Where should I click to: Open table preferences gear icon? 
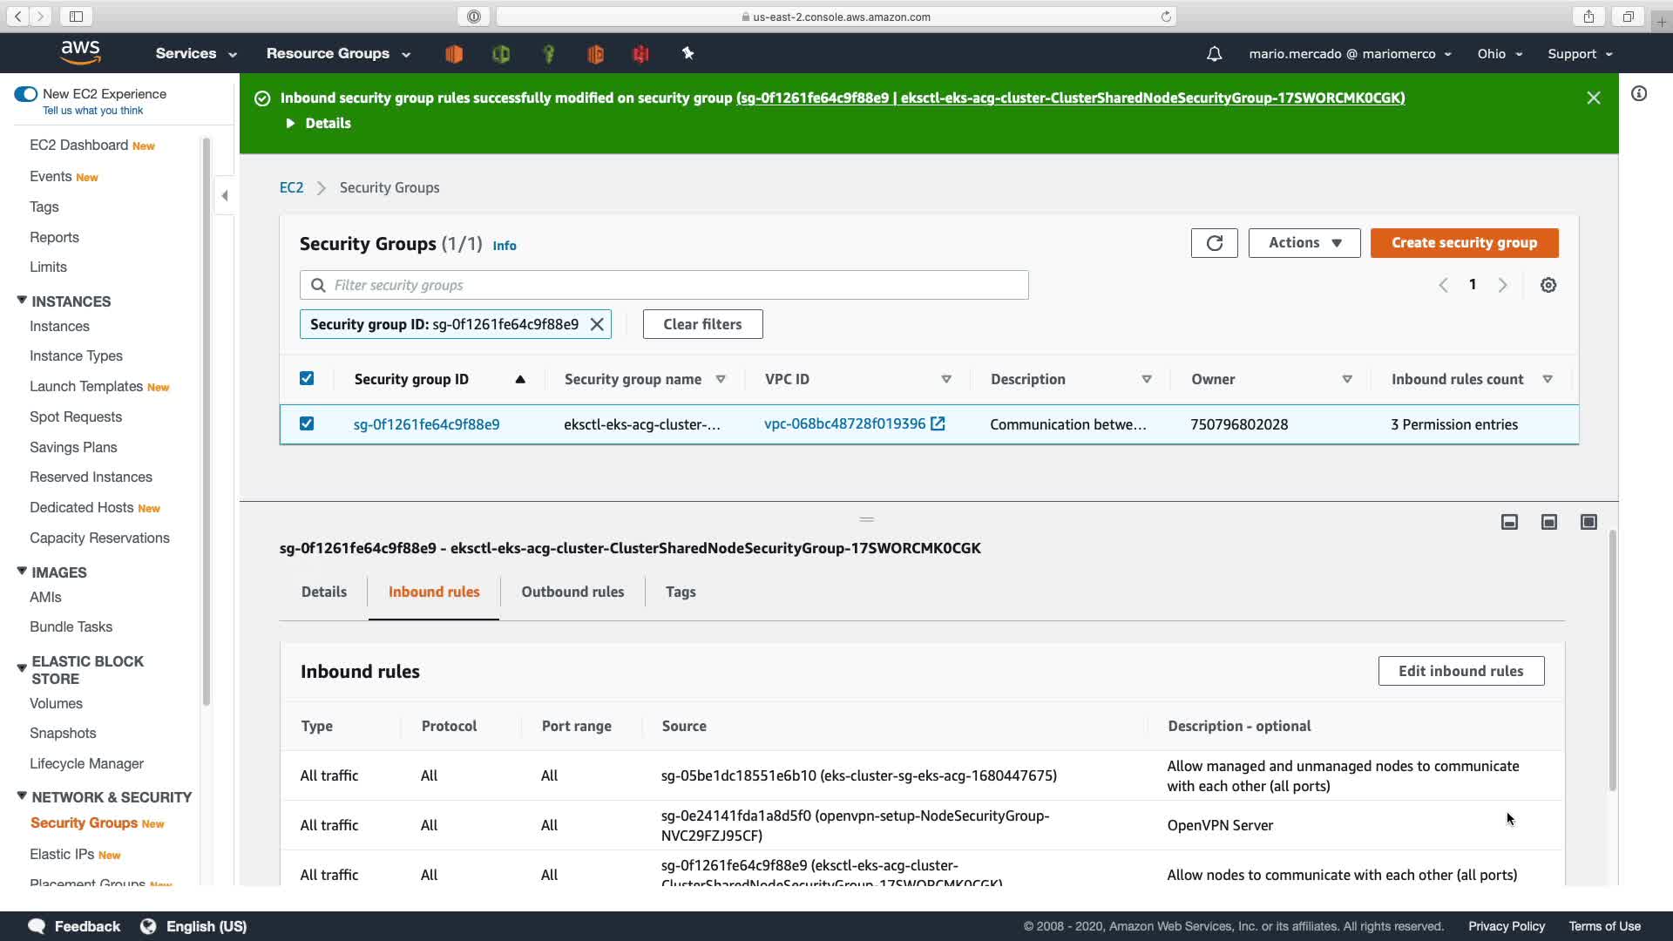coord(1548,285)
